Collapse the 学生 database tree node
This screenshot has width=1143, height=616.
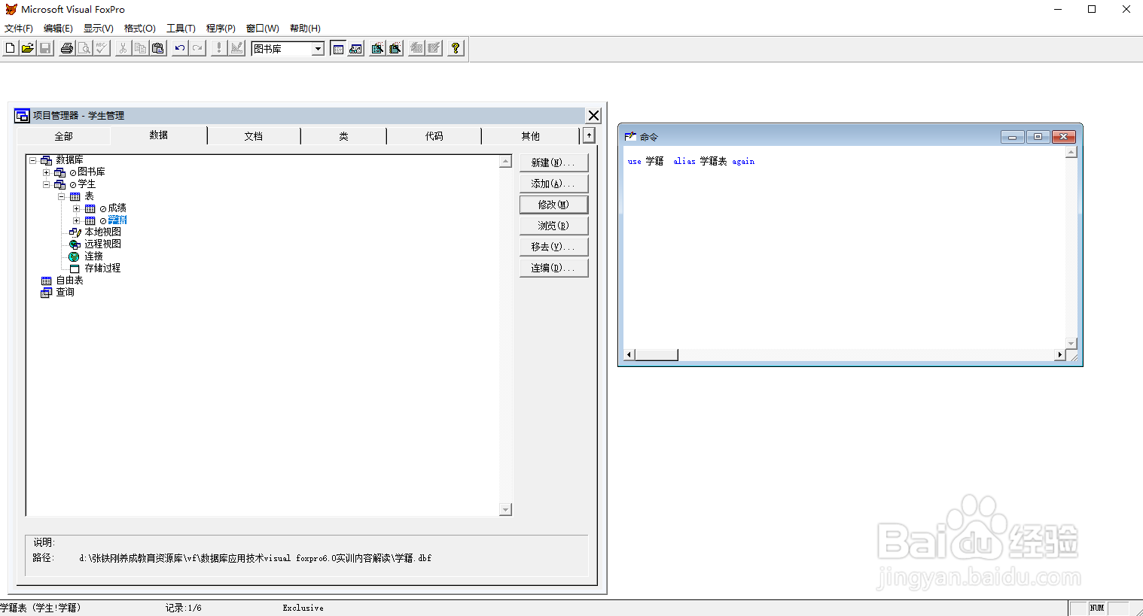coord(47,184)
